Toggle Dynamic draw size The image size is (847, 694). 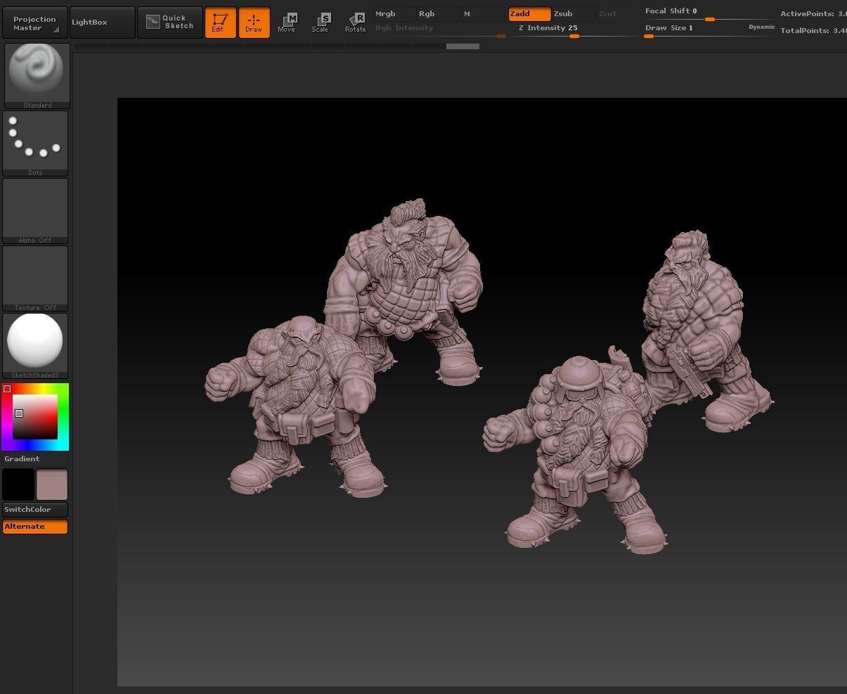(761, 27)
